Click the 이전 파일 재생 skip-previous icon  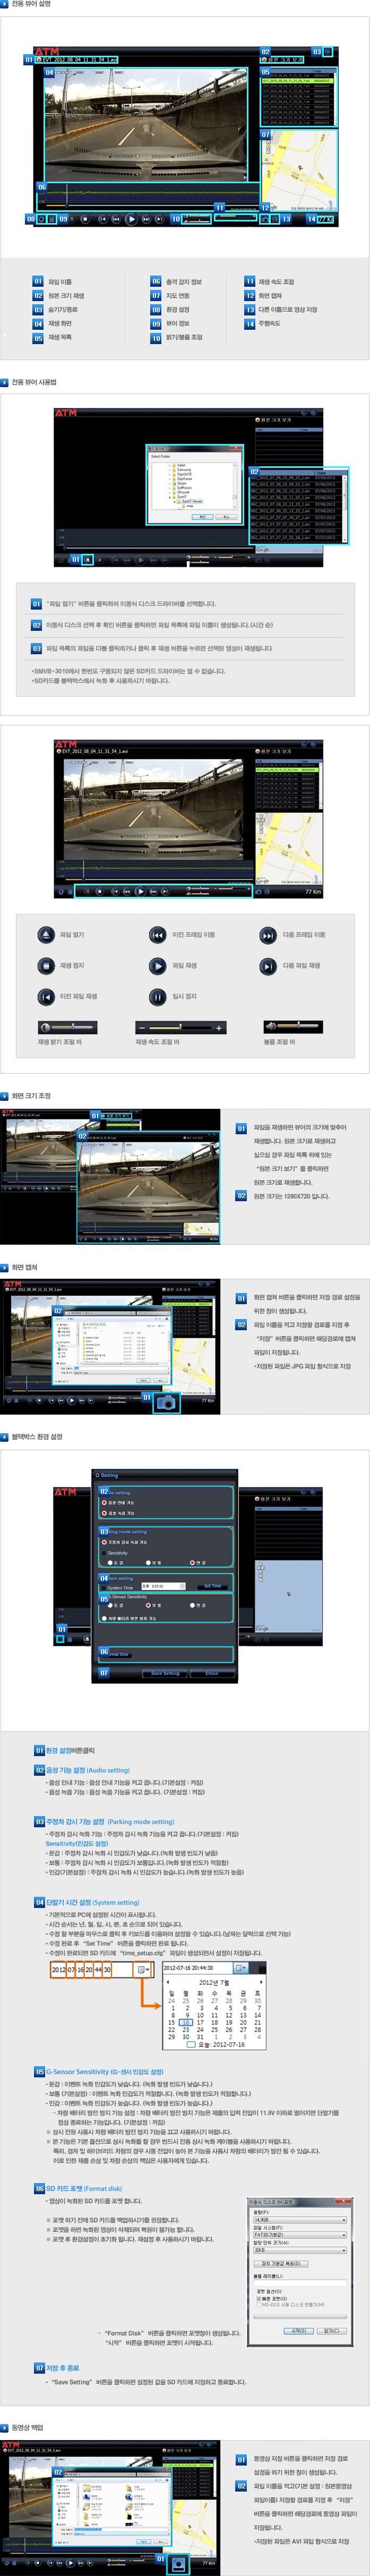46,997
